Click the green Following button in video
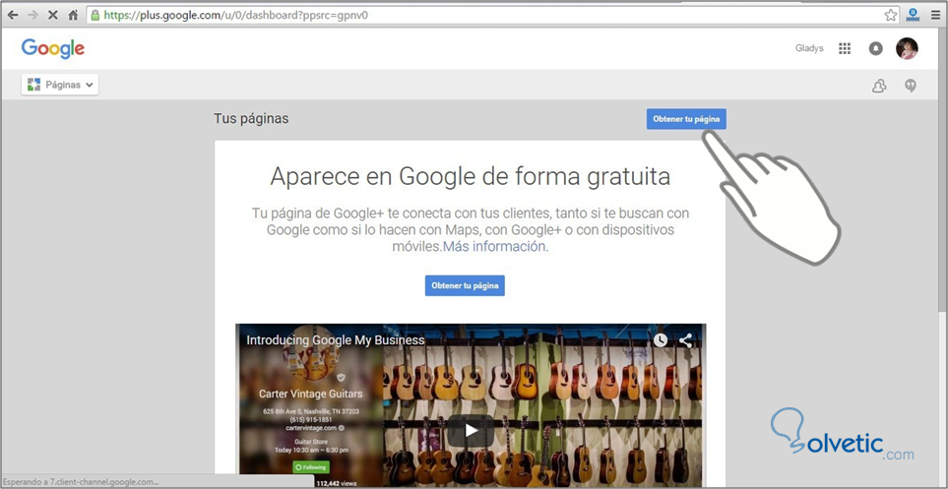The image size is (948, 489). point(311,467)
